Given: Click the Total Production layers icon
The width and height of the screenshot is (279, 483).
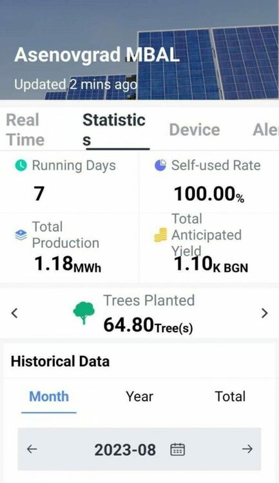Looking at the screenshot, I should coord(21,235).
